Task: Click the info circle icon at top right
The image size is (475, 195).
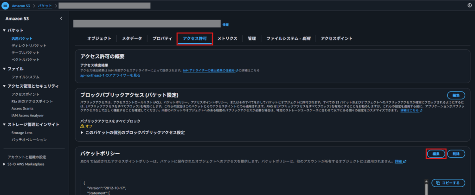Action: (x=469, y=6)
